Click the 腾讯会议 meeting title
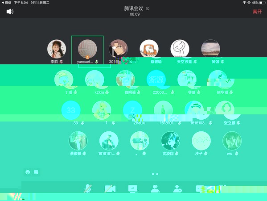267x201 pixels. (x=134, y=8)
